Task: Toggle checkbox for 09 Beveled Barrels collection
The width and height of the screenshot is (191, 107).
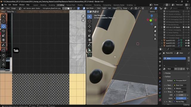Action: click(x=184, y=25)
